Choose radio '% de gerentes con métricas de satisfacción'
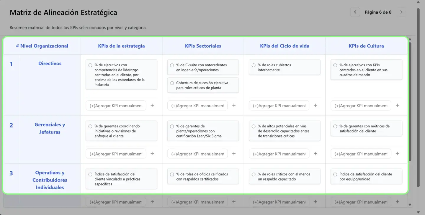The image size is (425, 215). pos(335,126)
